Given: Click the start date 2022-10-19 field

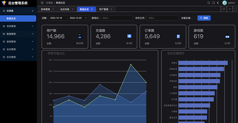Looking at the screenshot, I should 56,18.
